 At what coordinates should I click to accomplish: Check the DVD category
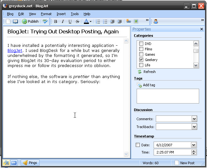coord(141,43)
